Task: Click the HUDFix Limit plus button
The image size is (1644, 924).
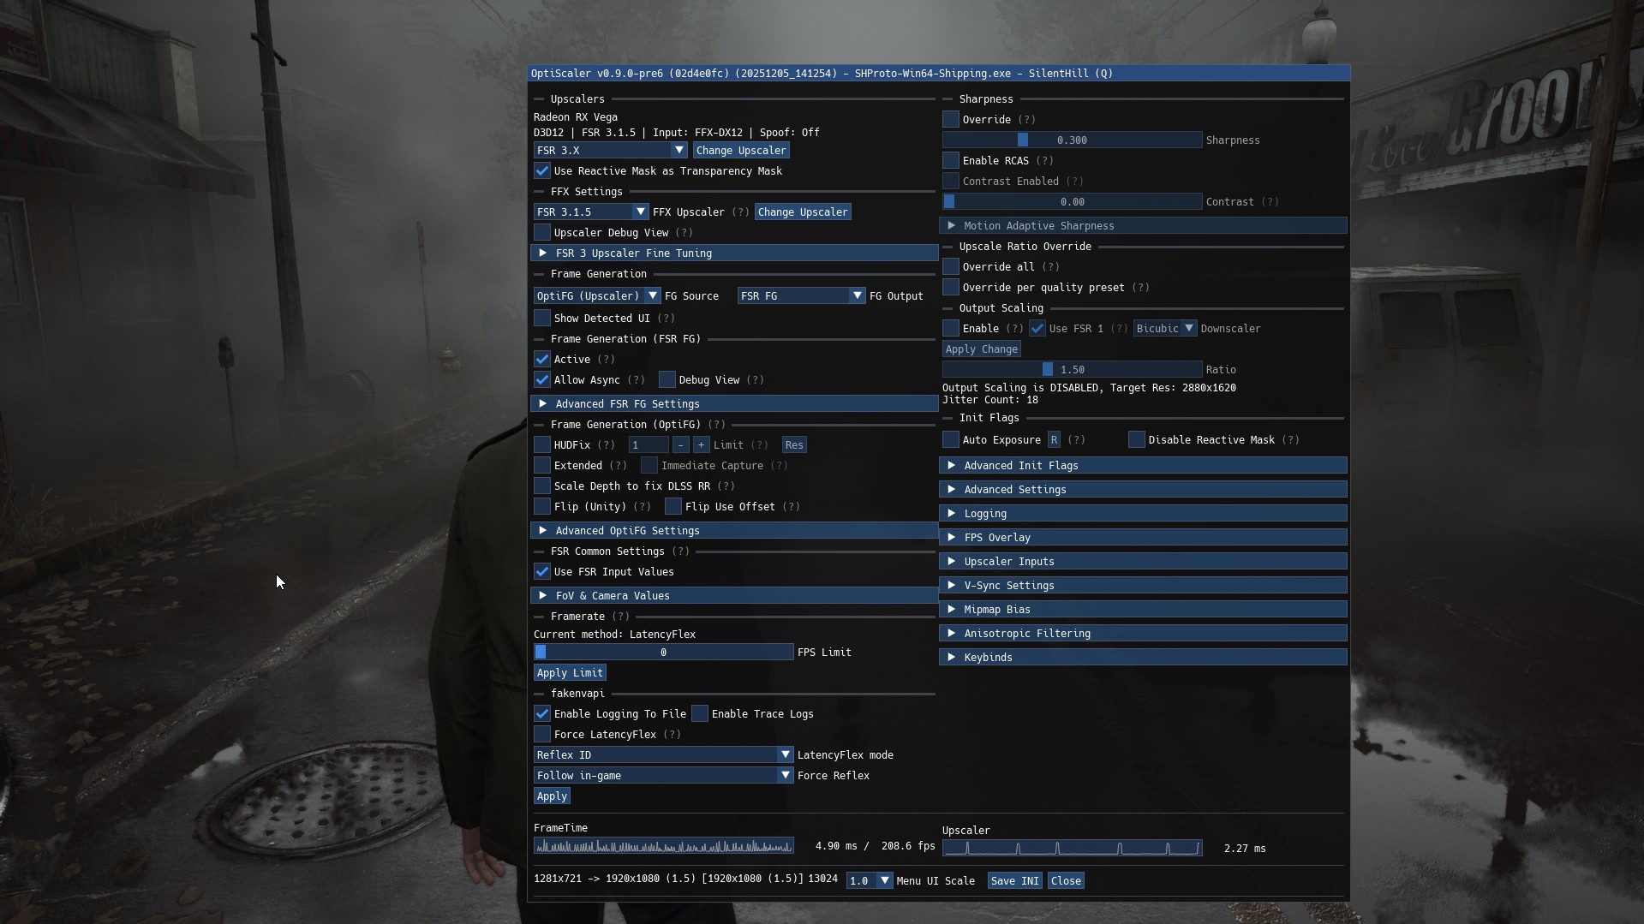Action: (x=701, y=445)
